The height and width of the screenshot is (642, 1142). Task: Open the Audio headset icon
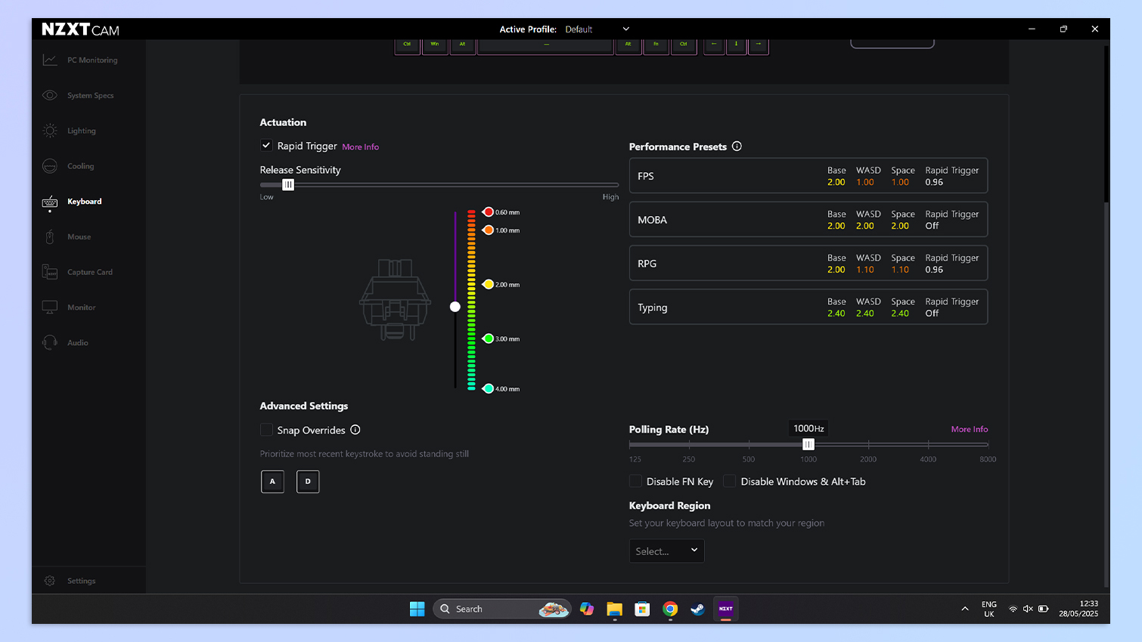(50, 343)
